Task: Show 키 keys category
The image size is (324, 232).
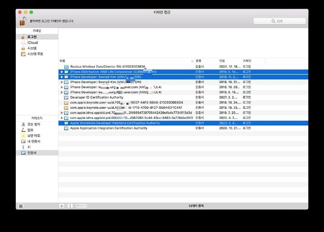Action: [37, 147]
